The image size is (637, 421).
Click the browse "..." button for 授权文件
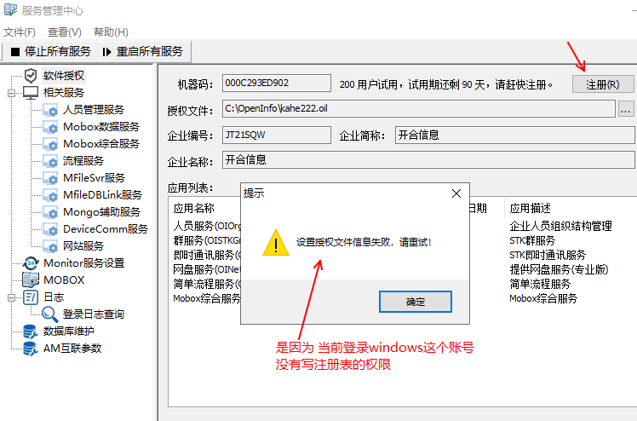click(x=626, y=109)
